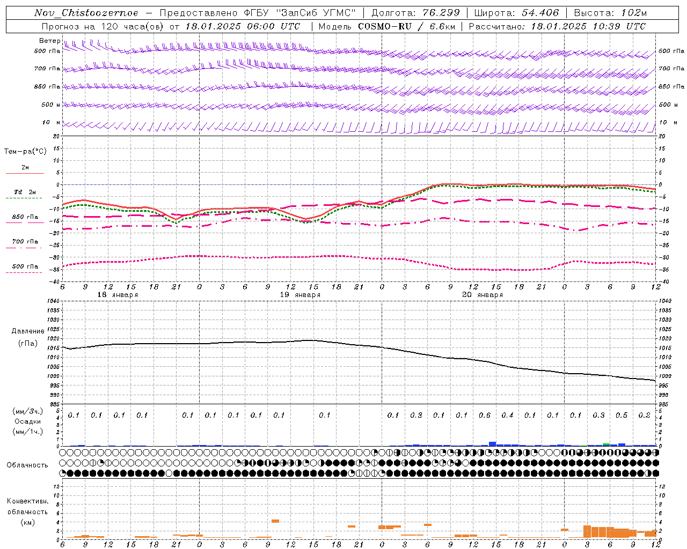Click the "Тем-ра(°C)" temperature panel label

[x=25, y=152]
